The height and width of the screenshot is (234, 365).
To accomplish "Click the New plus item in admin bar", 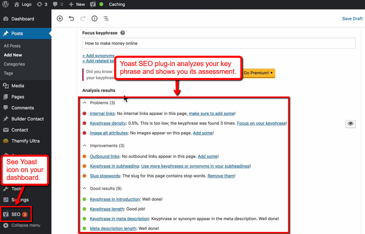I will [77, 4].
